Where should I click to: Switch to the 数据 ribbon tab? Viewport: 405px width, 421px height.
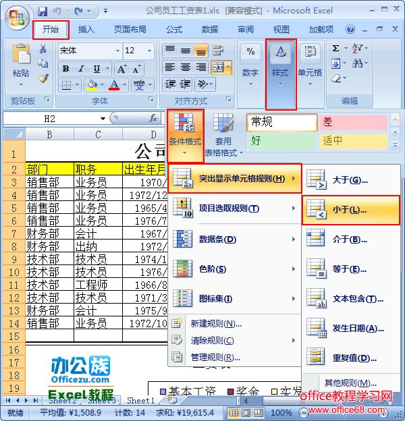[x=210, y=29]
